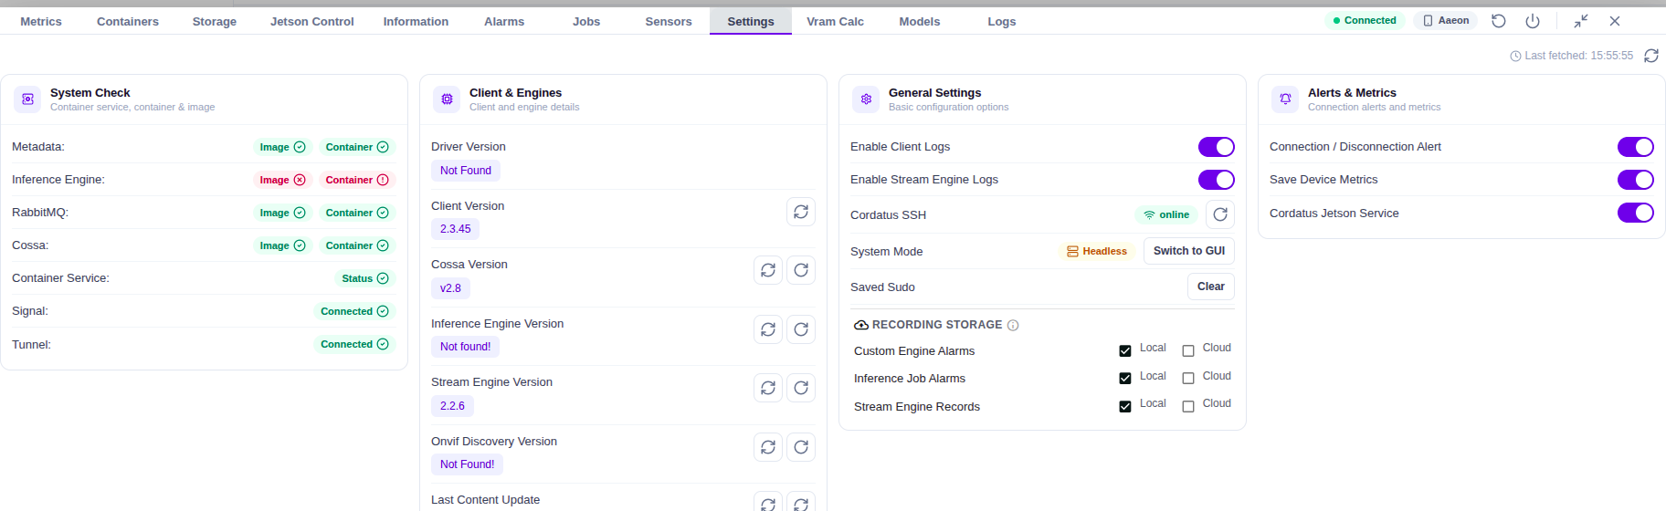The image size is (1666, 511).
Task: Click the Switch to GUI button
Action: (1189, 251)
